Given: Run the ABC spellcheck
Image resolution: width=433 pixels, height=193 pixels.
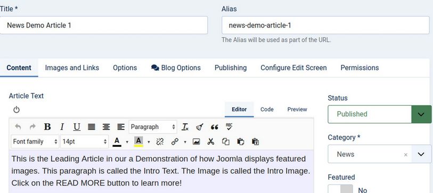Looking at the screenshot, I should 229,127.
